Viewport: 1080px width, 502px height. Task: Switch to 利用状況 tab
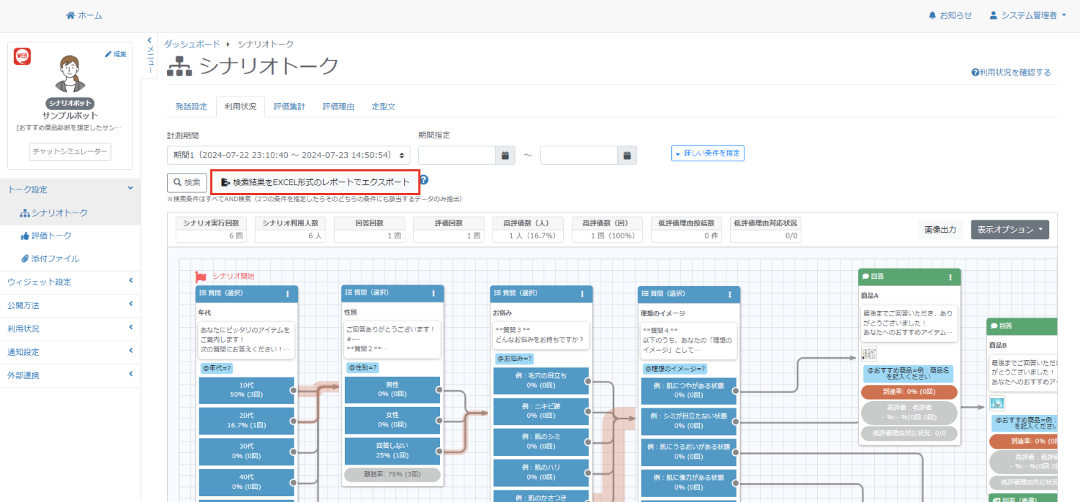(240, 107)
